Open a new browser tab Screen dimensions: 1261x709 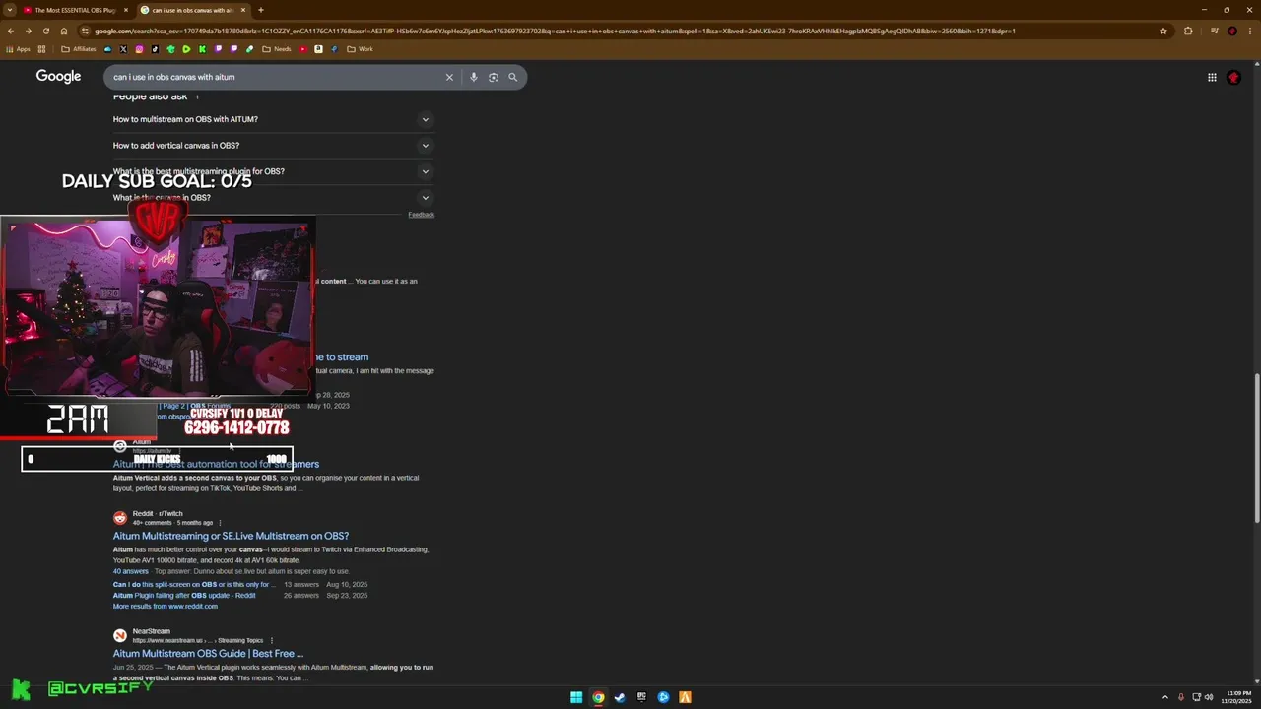(x=260, y=10)
